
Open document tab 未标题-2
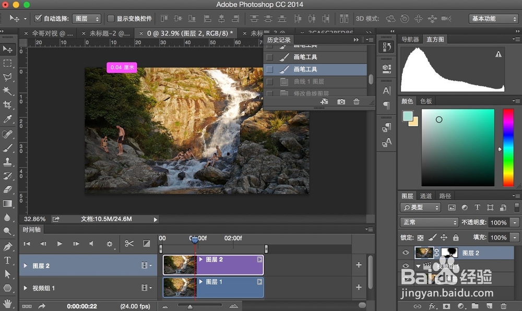click(x=110, y=33)
